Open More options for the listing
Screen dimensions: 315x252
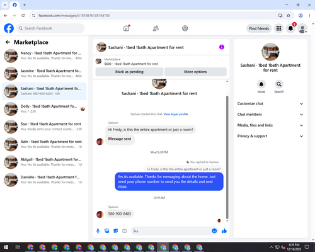click(x=195, y=72)
